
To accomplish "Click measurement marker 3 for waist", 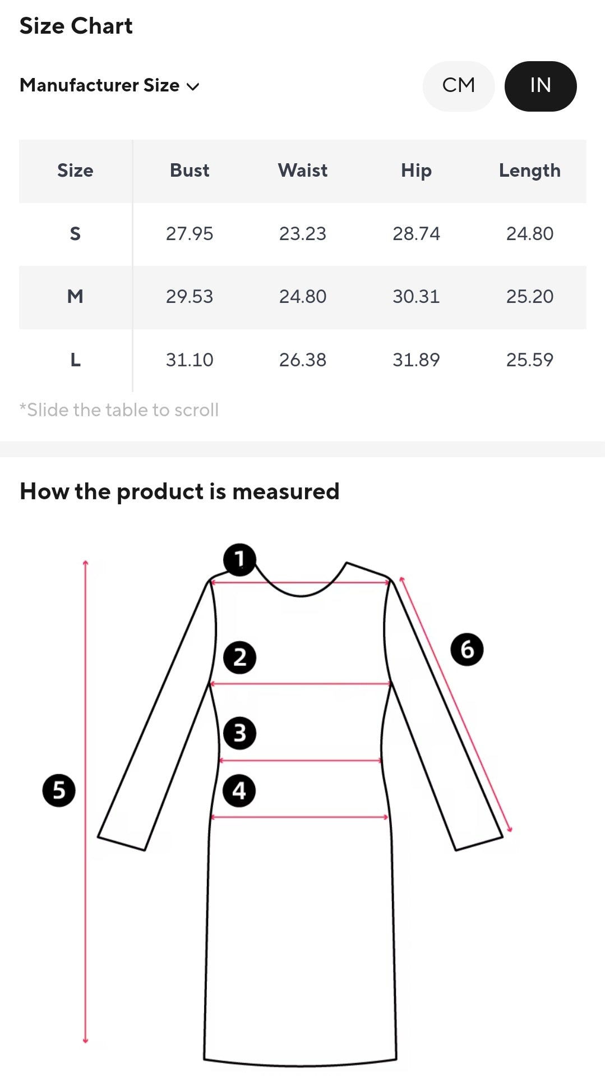I will 239,733.
